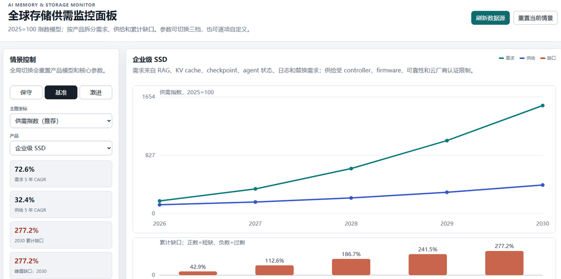
Task: Click the 刷新数据源 button
Action: (x=490, y=18)
